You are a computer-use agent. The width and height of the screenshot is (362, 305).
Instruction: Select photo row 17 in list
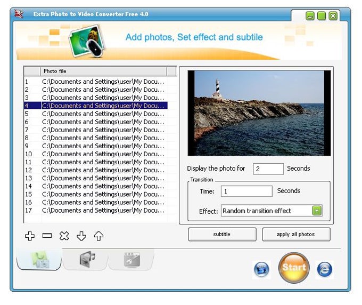pyautogui.click(x=96, y=211)
